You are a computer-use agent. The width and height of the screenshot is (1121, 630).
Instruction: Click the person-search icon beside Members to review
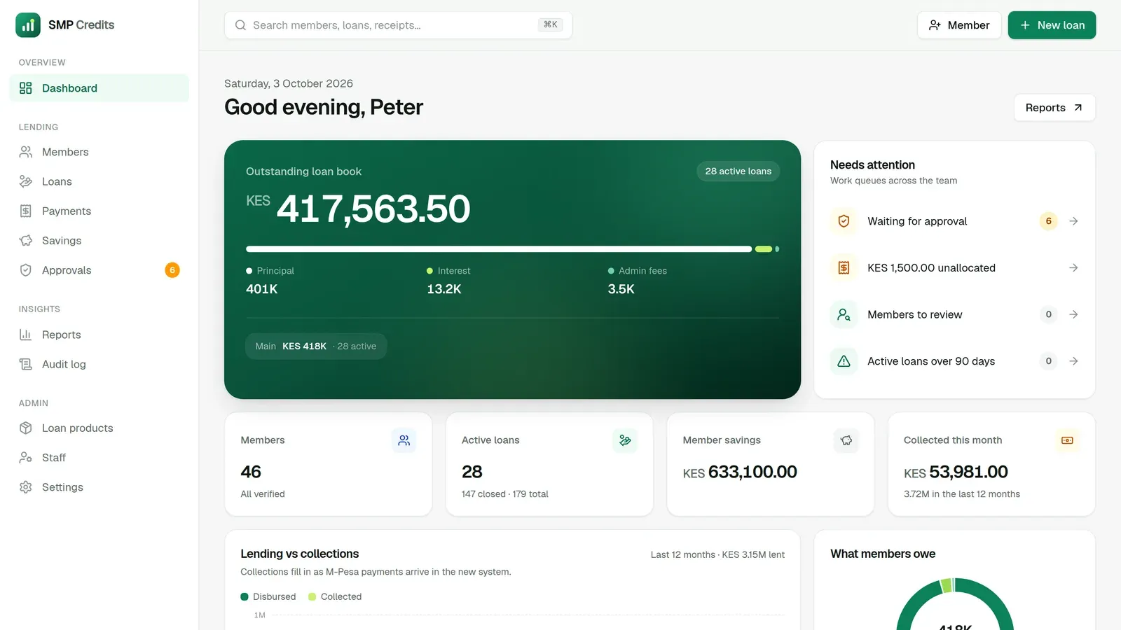point(844,314)
